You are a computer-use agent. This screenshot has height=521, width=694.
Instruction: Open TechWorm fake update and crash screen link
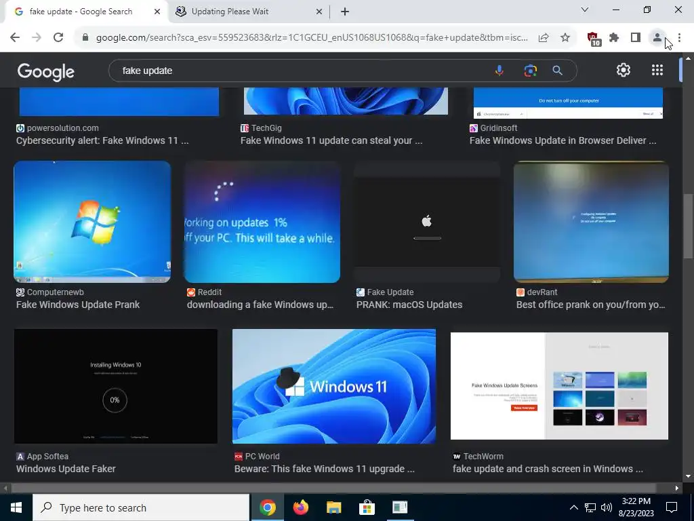click(x=548, y=469)
